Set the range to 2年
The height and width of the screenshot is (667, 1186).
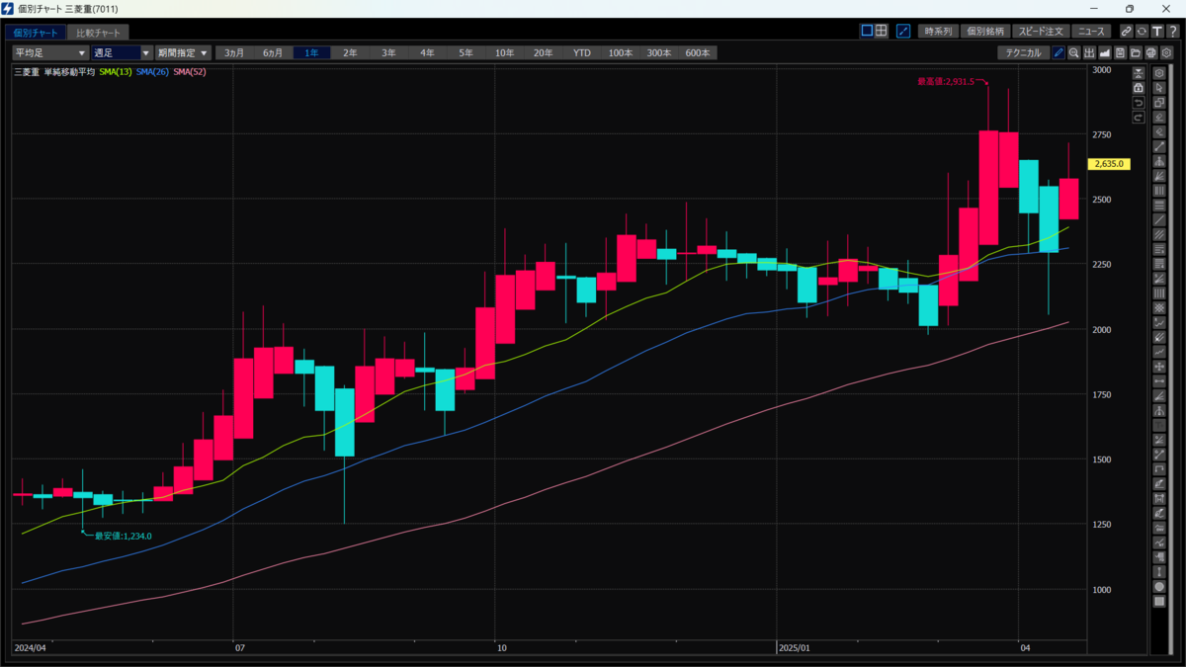[350, 52]
